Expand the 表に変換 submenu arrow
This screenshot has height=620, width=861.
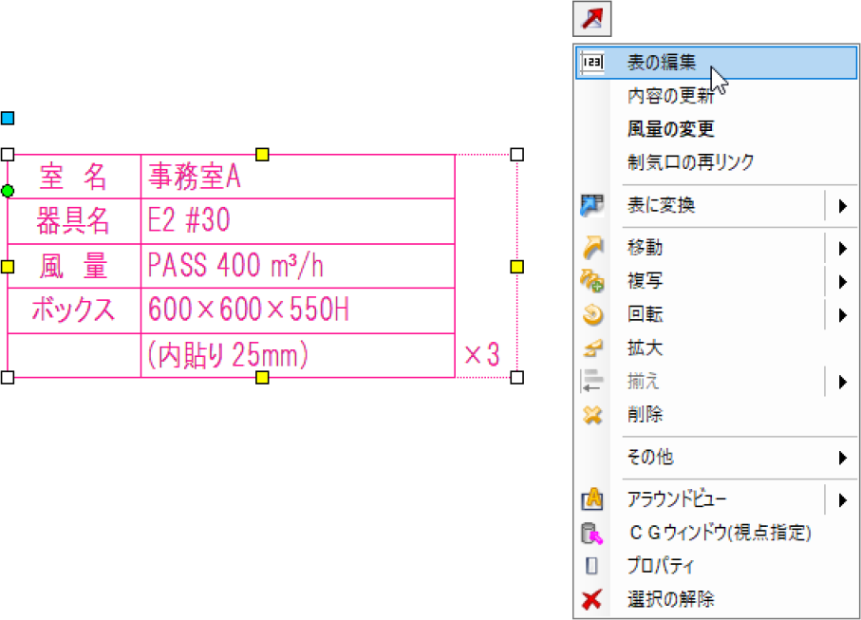tap(842, 206)
